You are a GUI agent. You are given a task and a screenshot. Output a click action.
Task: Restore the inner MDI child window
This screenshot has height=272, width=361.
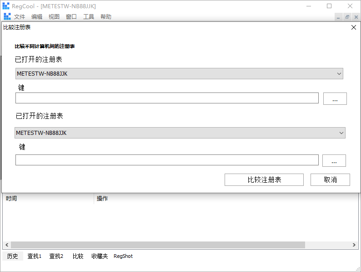[347, 17]
